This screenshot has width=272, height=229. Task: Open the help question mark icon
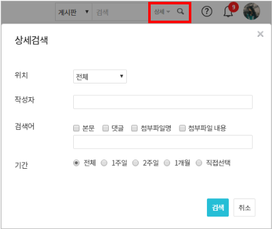(207, 11)
